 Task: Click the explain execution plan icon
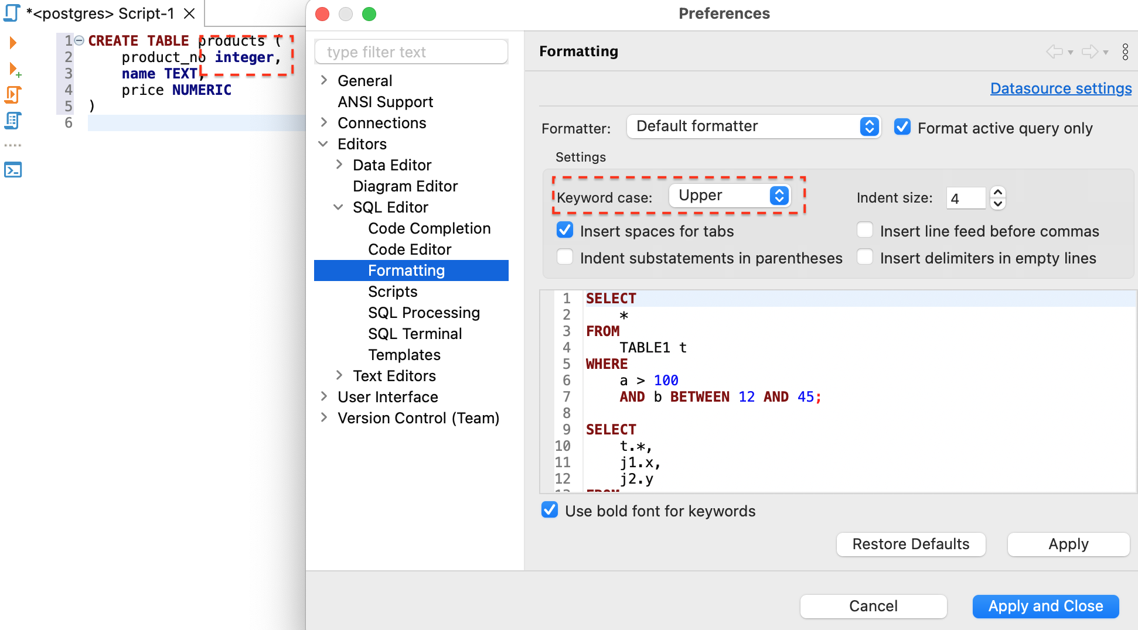click(13, 121)
